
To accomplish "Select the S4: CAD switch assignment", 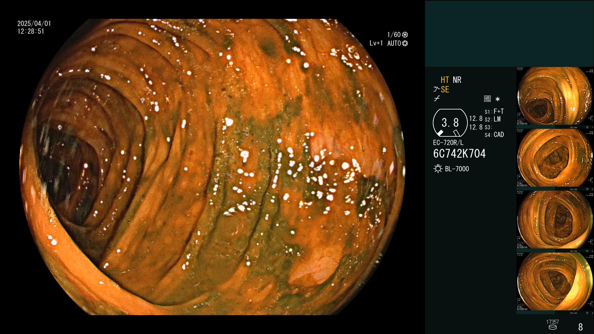I will point(494,135).
